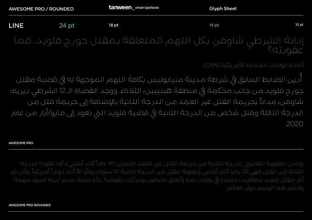Select the AWESOME PRO / ROUNDED title
This screenshot has height=220, width=312.
point(41,9)
